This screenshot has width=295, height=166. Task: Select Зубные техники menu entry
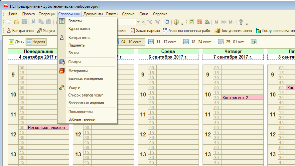coord(82,119)
